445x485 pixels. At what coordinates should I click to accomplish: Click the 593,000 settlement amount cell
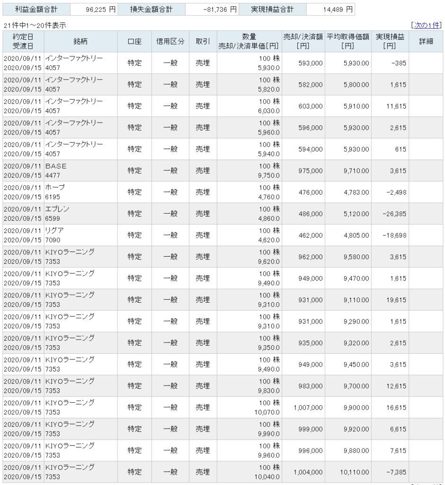click(x=303, y=63)
